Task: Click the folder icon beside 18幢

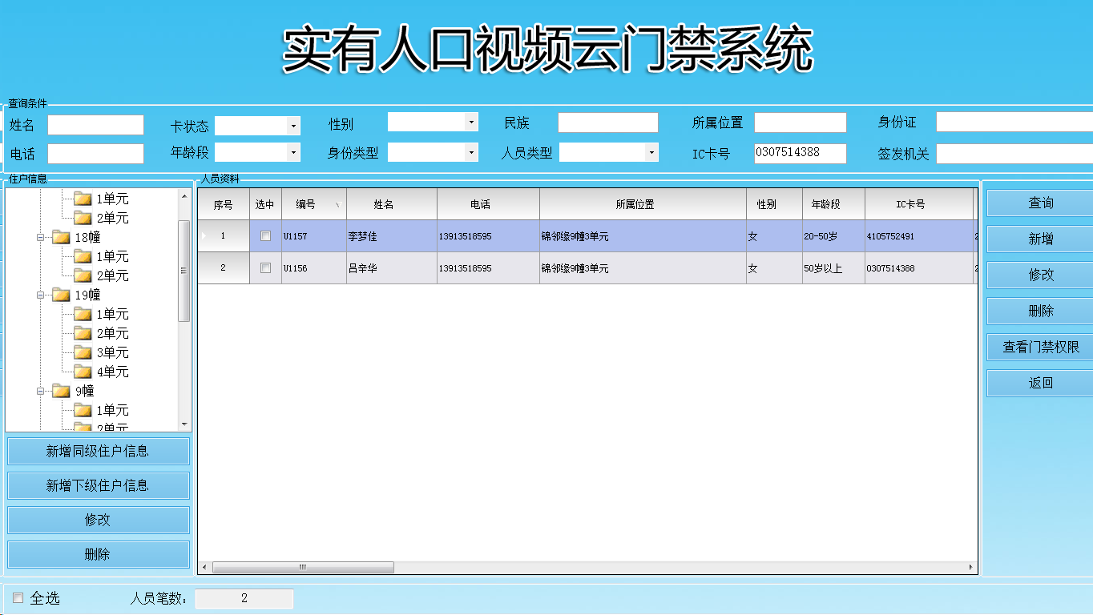Action: [62, 237]
